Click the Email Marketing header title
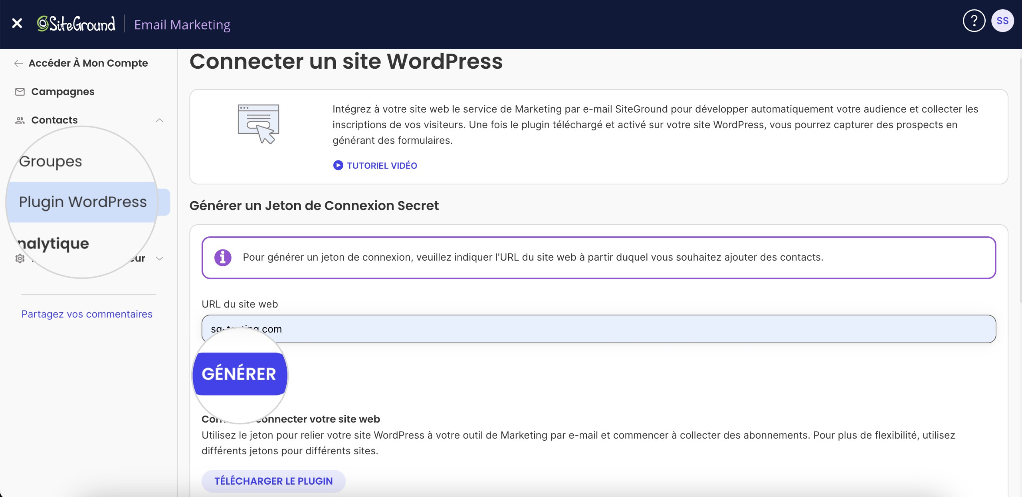This screenshot has width=1022, height=497. (x=182, y=25)
